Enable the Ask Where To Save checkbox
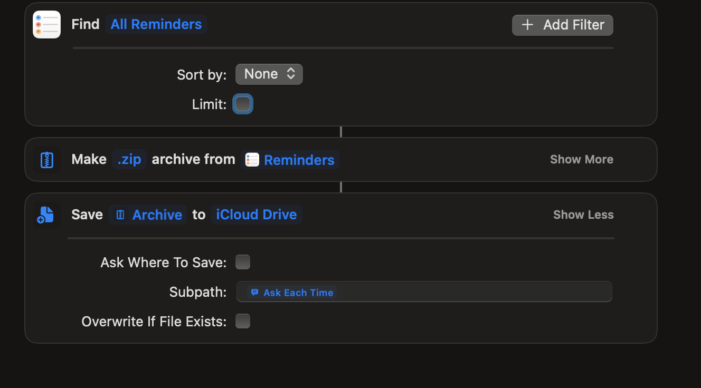The image size is (701, 388). [x=242, y=261]
